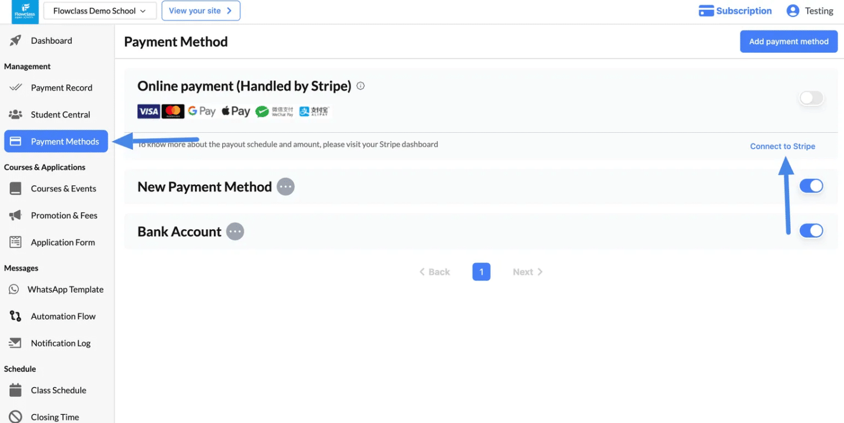Click the Payment Method page heading

[176, 42]
